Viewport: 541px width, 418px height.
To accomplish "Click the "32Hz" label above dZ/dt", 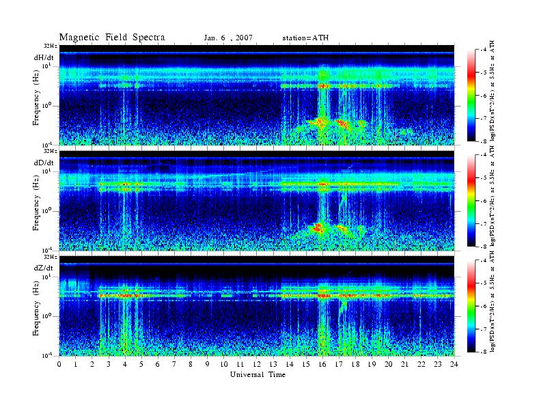I will point(51,257).
